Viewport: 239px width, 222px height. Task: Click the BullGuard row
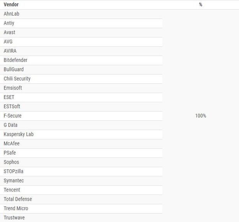pos(14,70)
